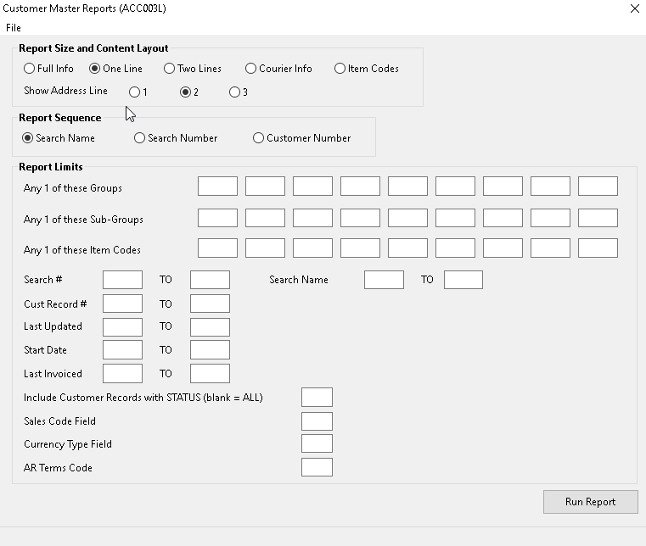Click the Run Report button
Screen dimensions: 646x546
pos(590,502)
